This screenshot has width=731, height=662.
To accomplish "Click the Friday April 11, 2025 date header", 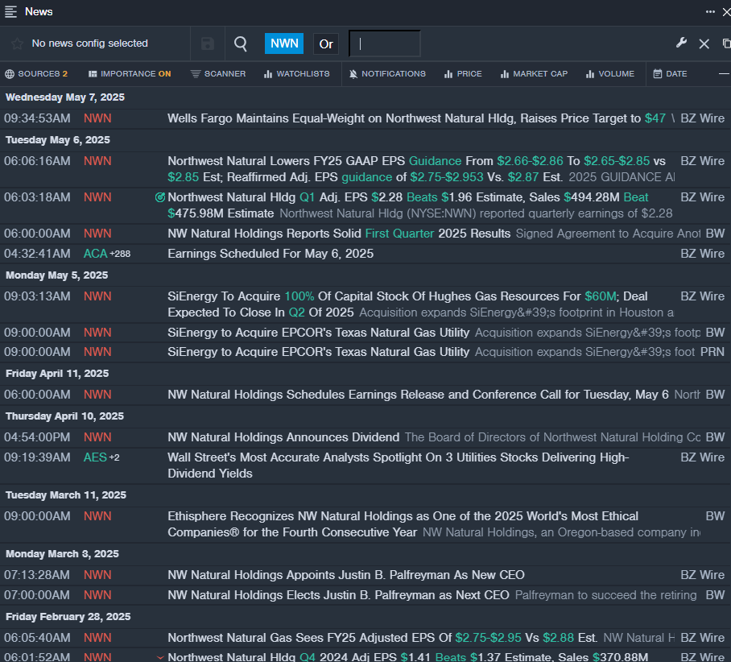I will pyautogui.click(x=57, y=374).
